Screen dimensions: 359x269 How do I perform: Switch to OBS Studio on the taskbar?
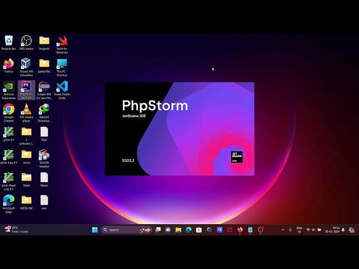[x=260, y=230]
